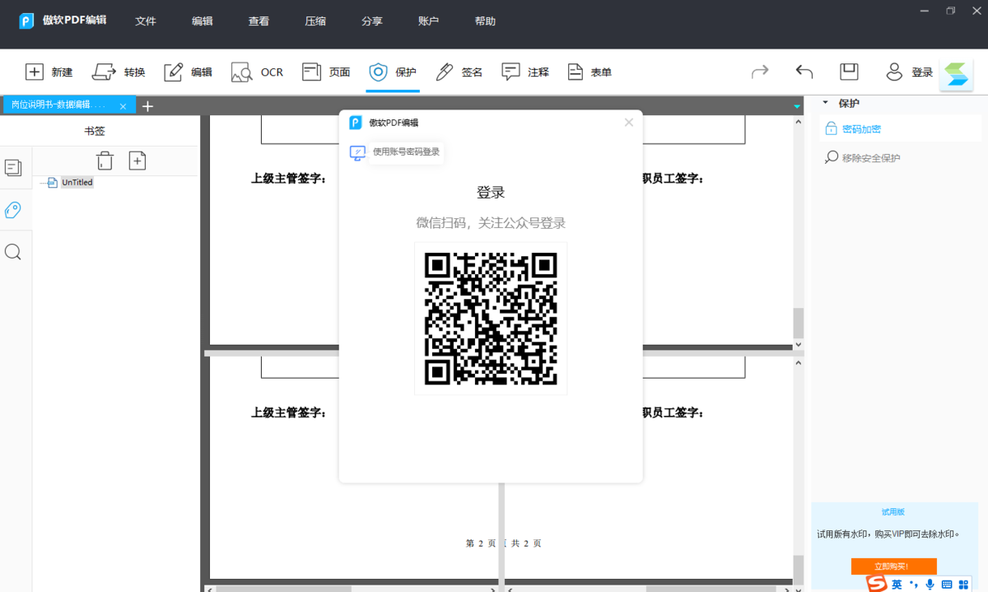The height and width of the screenshot is (592, 988).
Task: Open the tab list dropdown arrow
Action: click(x=797, y=106)
